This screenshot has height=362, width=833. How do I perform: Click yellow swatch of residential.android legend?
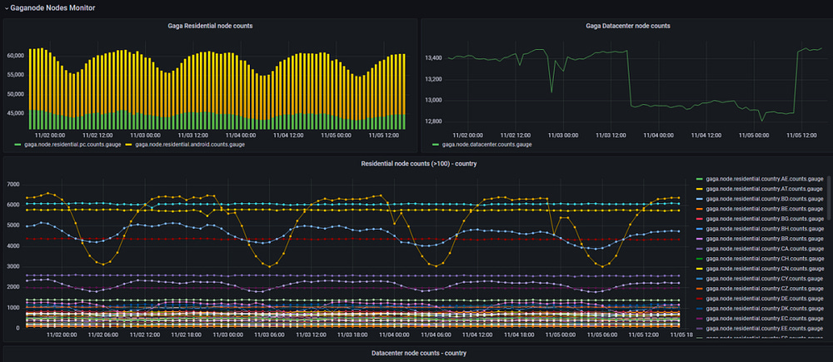coord(130,144)
